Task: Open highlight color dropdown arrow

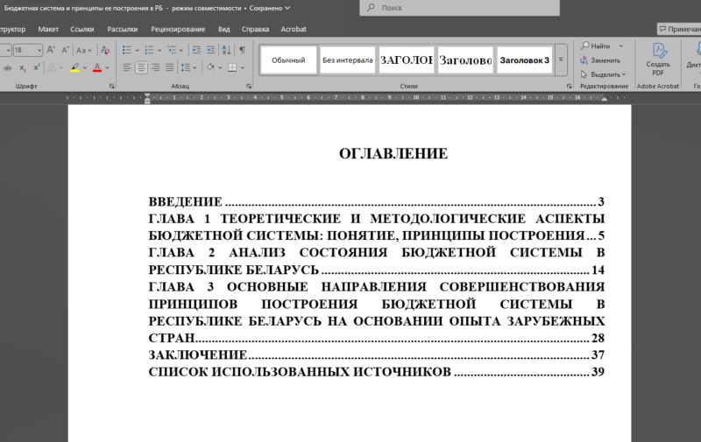Action: (85, 68)
